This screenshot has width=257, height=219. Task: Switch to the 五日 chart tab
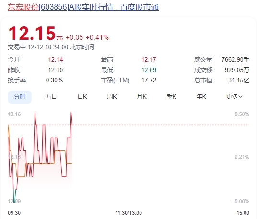point(51,97)
